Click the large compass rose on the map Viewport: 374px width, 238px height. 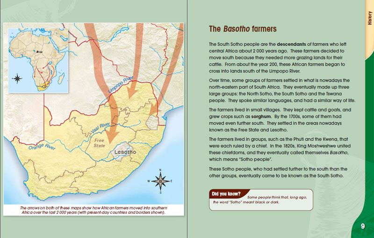tap(160, 180)
